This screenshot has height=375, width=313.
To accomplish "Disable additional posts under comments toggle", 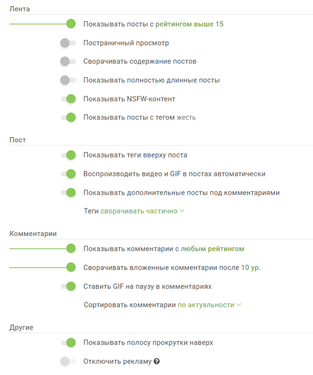I will tap(68, 193).
